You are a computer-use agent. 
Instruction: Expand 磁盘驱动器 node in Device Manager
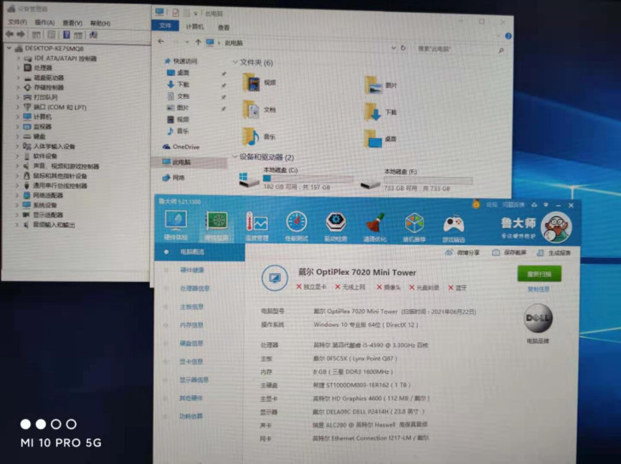click(18, 77)
